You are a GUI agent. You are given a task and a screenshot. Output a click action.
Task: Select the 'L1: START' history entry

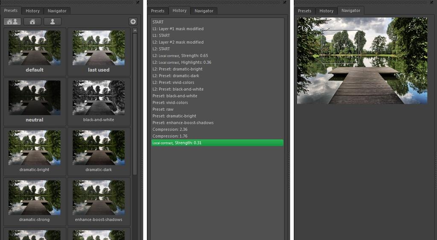click(x=217, y=35)
